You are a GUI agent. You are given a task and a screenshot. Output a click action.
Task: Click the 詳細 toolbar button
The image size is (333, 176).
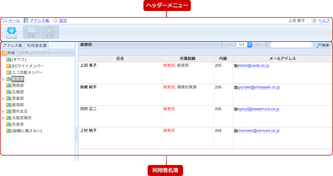(32, 32)
